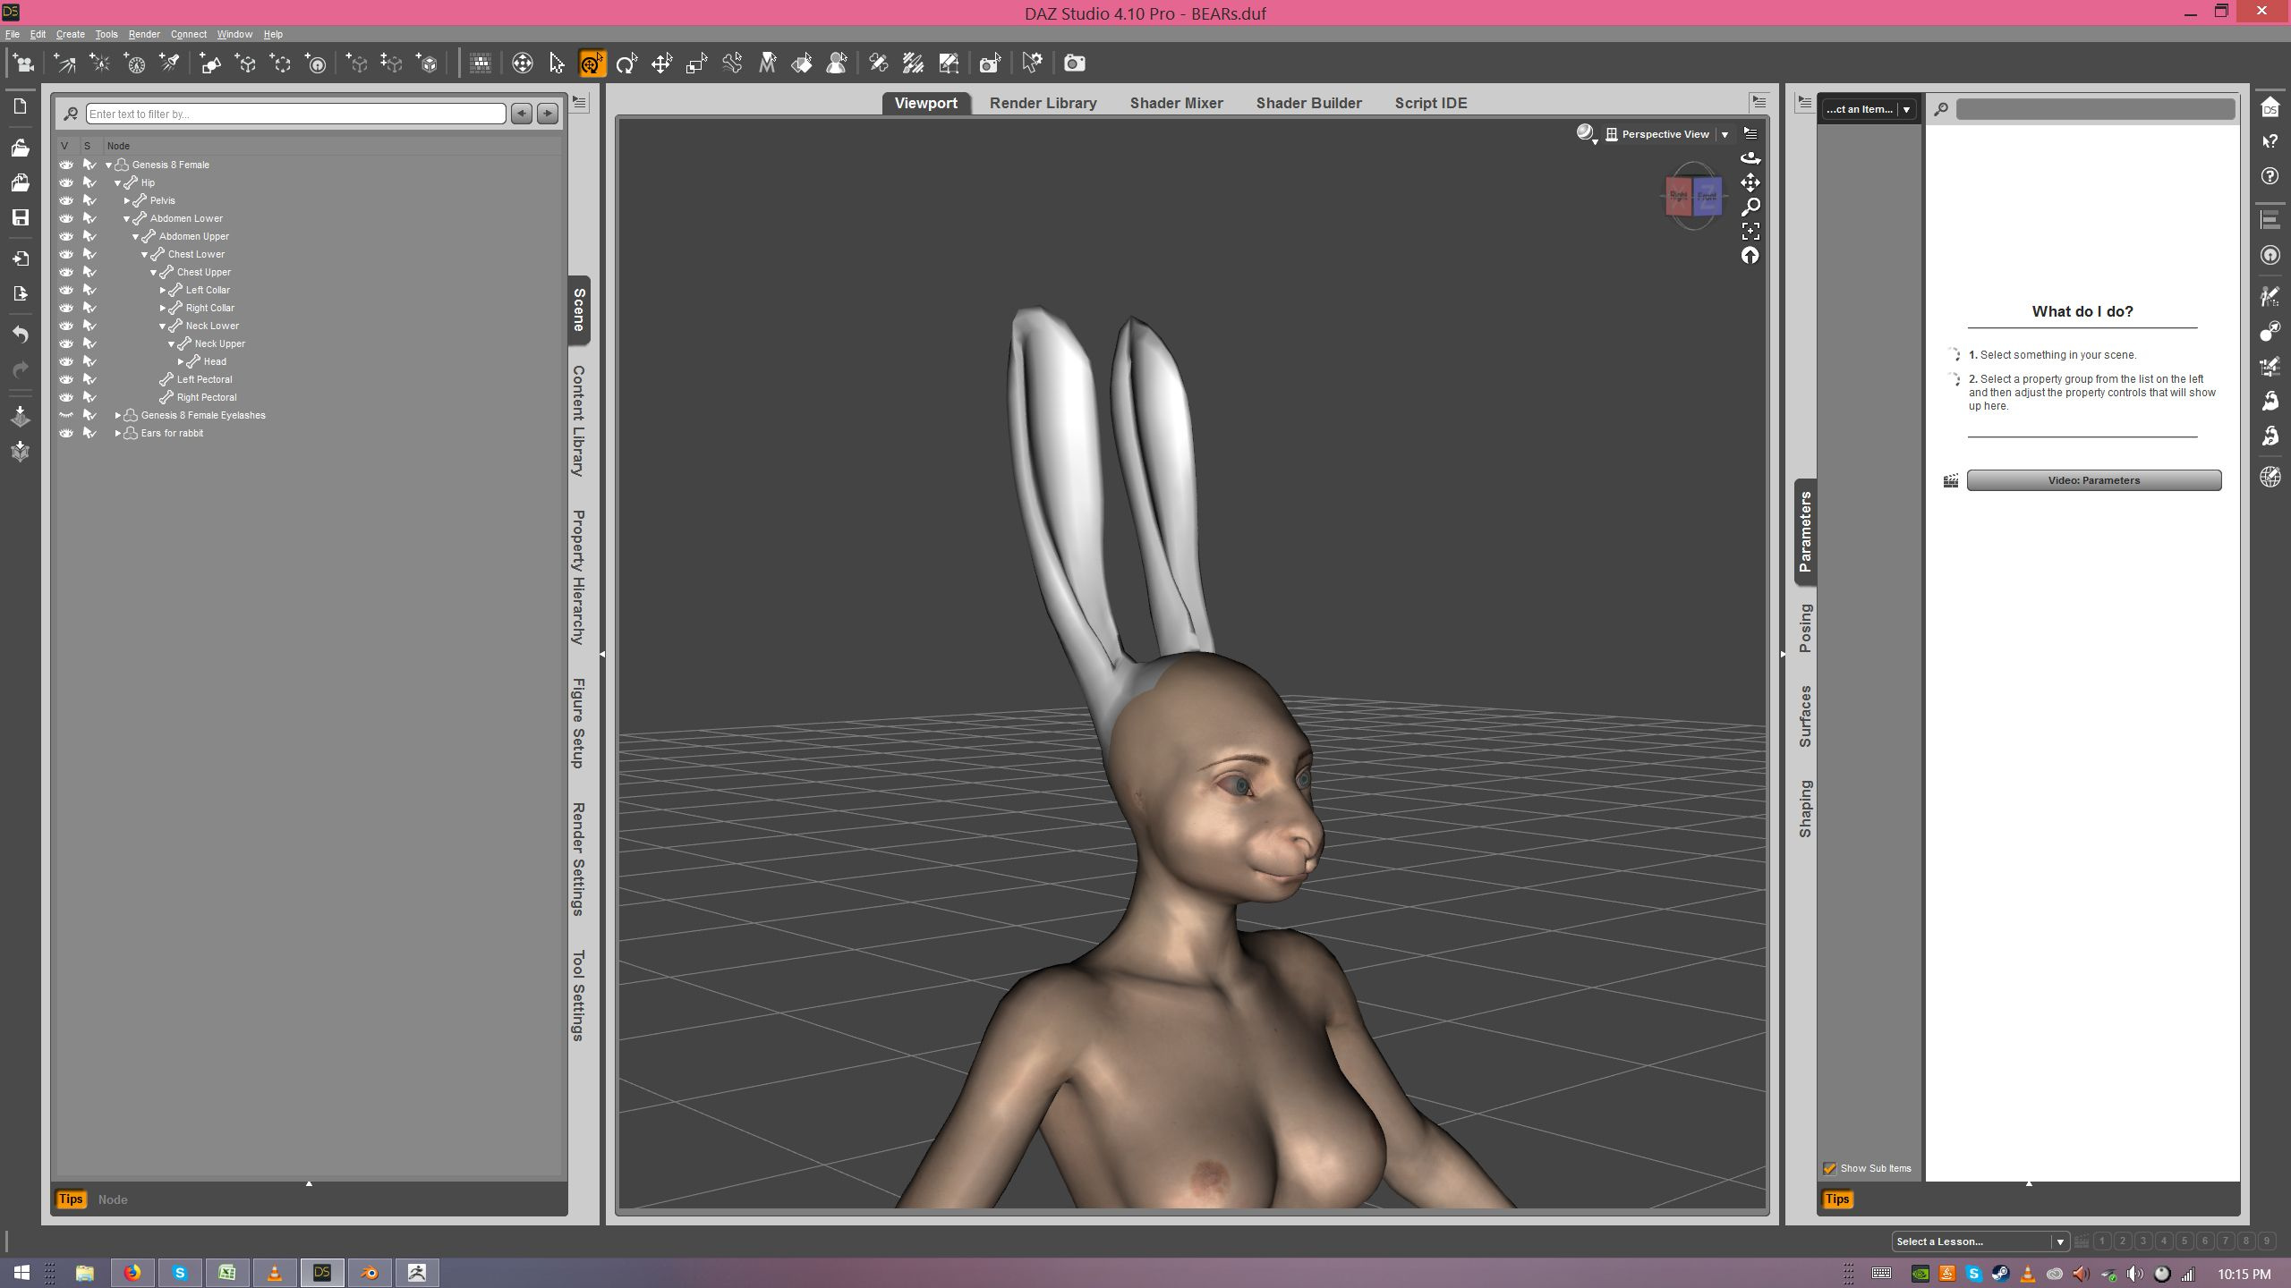
Task: Toggle visibility of Ears for rabbit
Action: 66,433
